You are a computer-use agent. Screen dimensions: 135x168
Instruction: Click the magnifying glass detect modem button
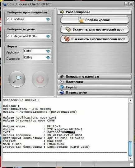tap(17, 79)
